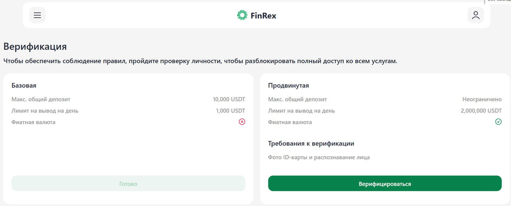The height and width of the screenshot is (206, 511).
Task: Click Требования к верификации heading
Action: pos(311,143)
